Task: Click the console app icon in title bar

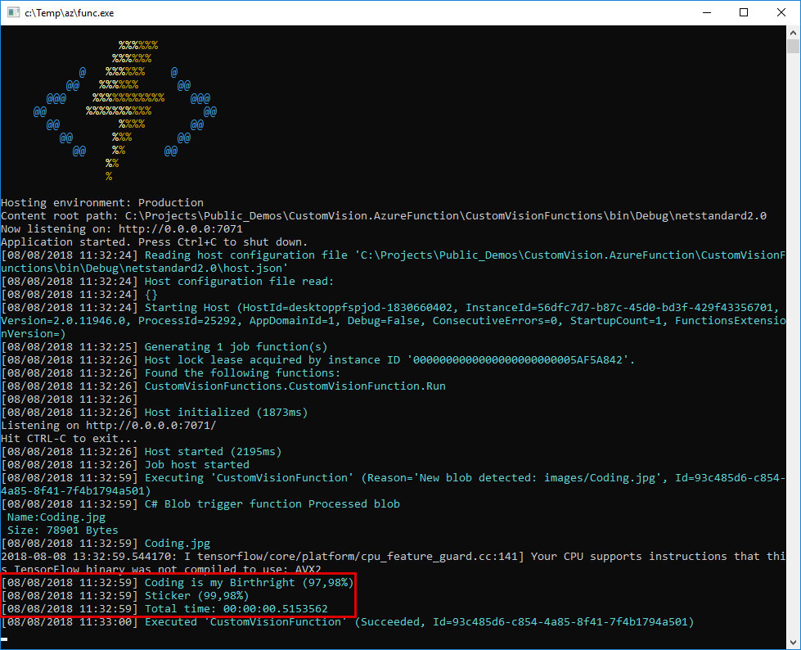Action: [x=13, y=12]
